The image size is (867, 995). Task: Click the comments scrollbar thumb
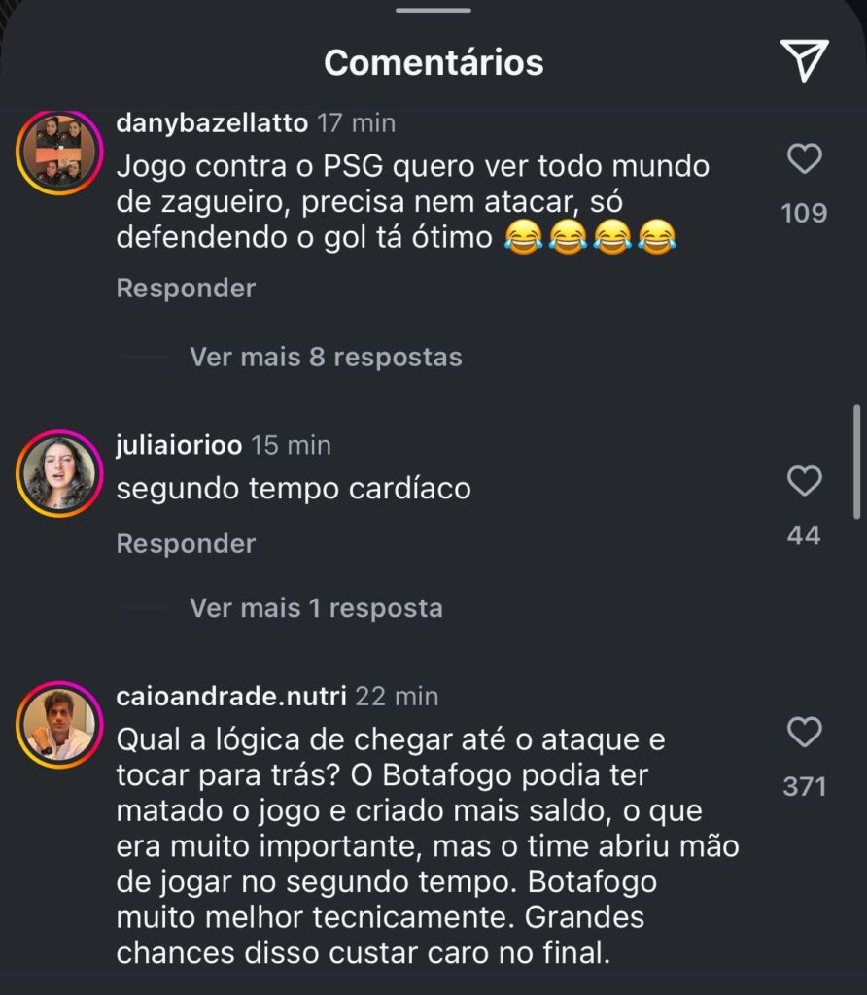(856, 461)
